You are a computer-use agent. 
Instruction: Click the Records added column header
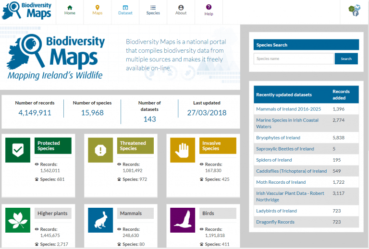[x=341, y=95]
